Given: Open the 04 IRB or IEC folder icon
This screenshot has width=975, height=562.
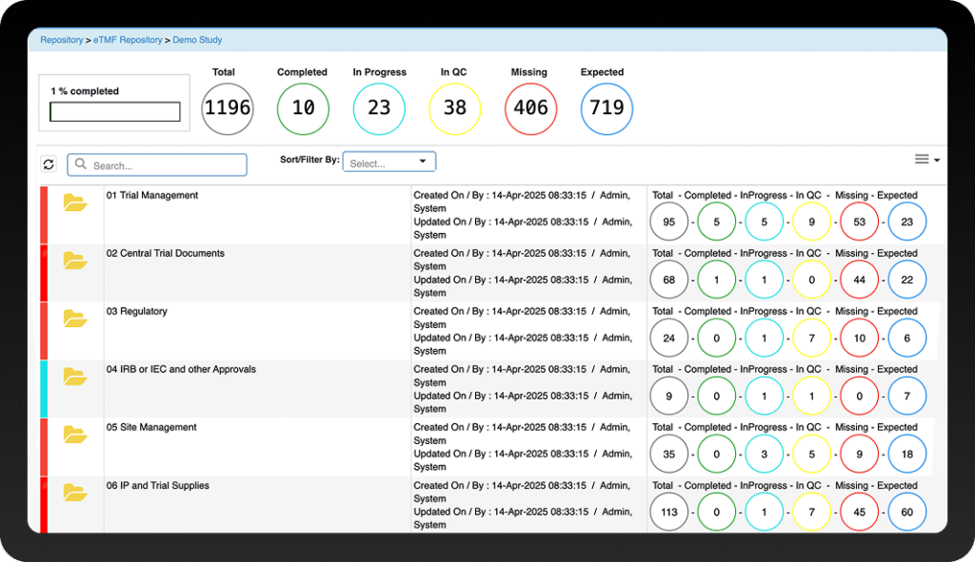Looking at the screenshot, I should point(75,377).
